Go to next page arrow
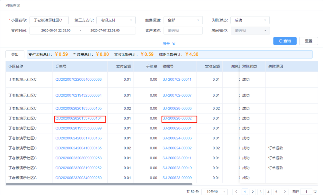 (285, 192)
